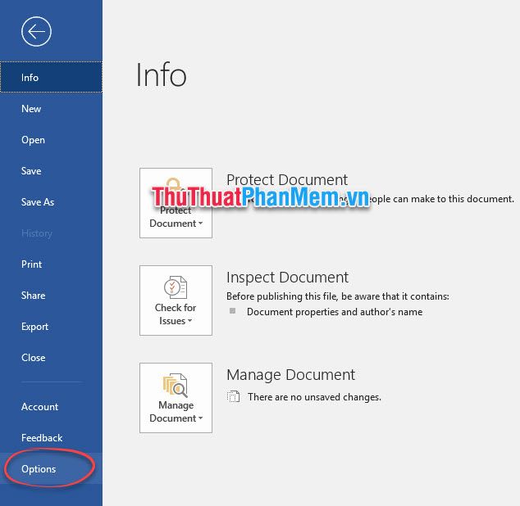This screenshot has width=520, height=506.
Task: Click the small page icon beside unsaved changes
Action: (x=234, y=397)
